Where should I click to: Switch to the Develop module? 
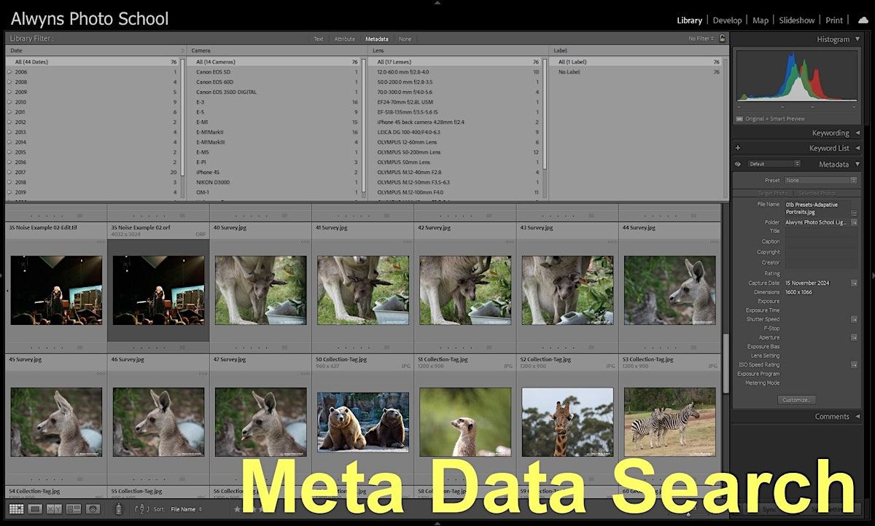[726, 20]
